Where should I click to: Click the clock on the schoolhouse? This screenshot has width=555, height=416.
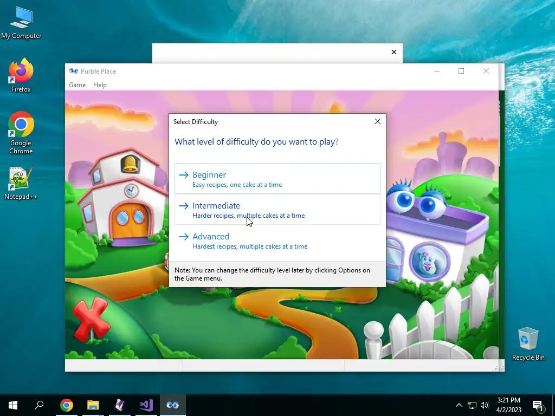131,191
